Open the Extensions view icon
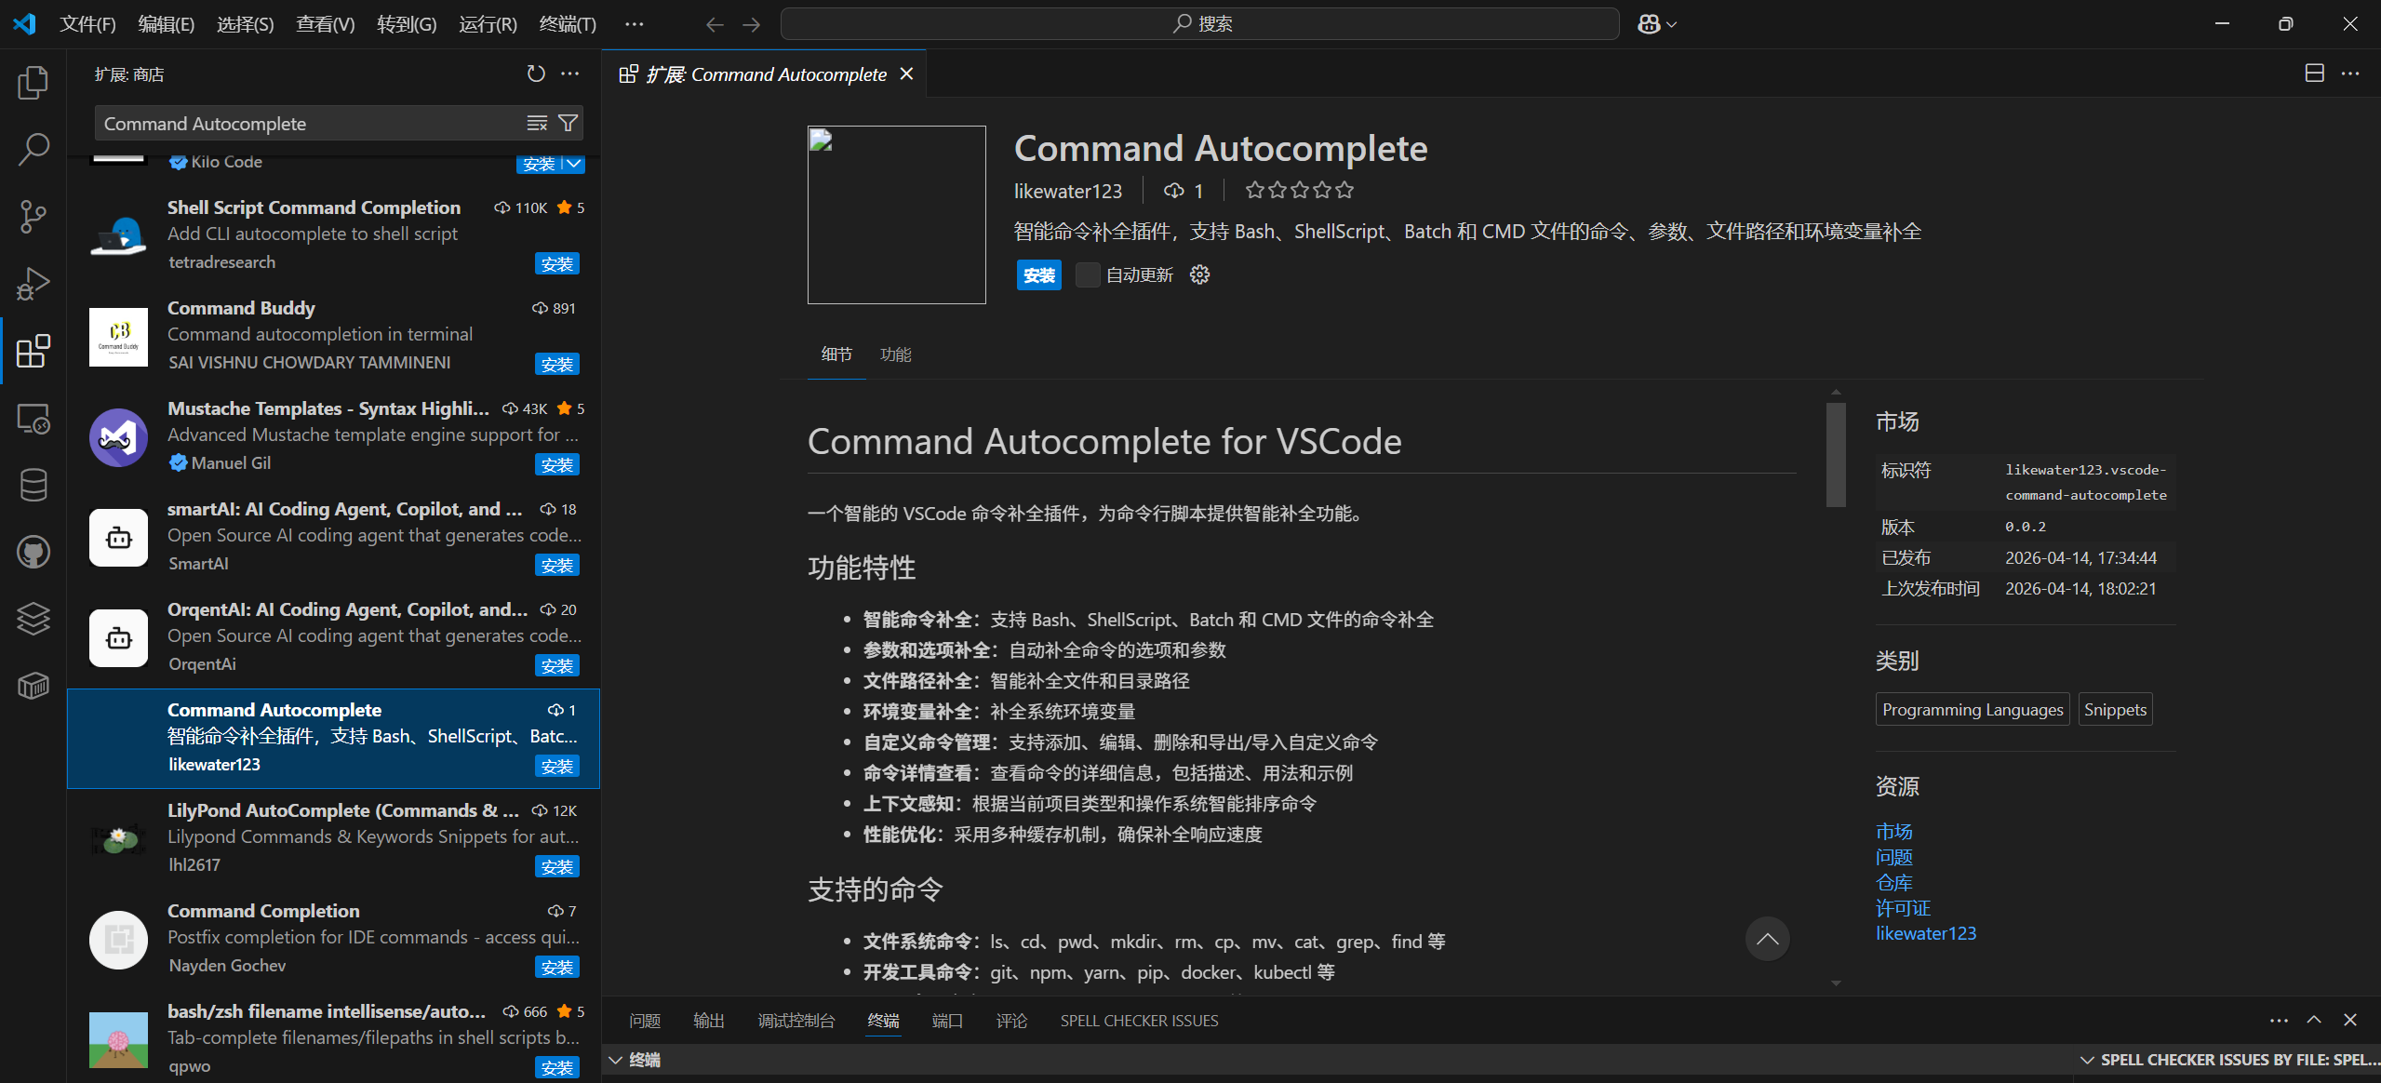Viewport: 2381px width, 1083px height. coord(33,351)
